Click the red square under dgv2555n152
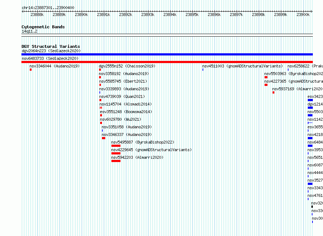323x236 pixels. [100, 70]
